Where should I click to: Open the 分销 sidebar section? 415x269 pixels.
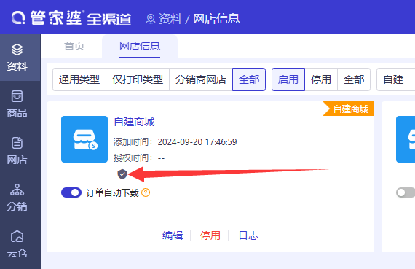click(17, 198)
